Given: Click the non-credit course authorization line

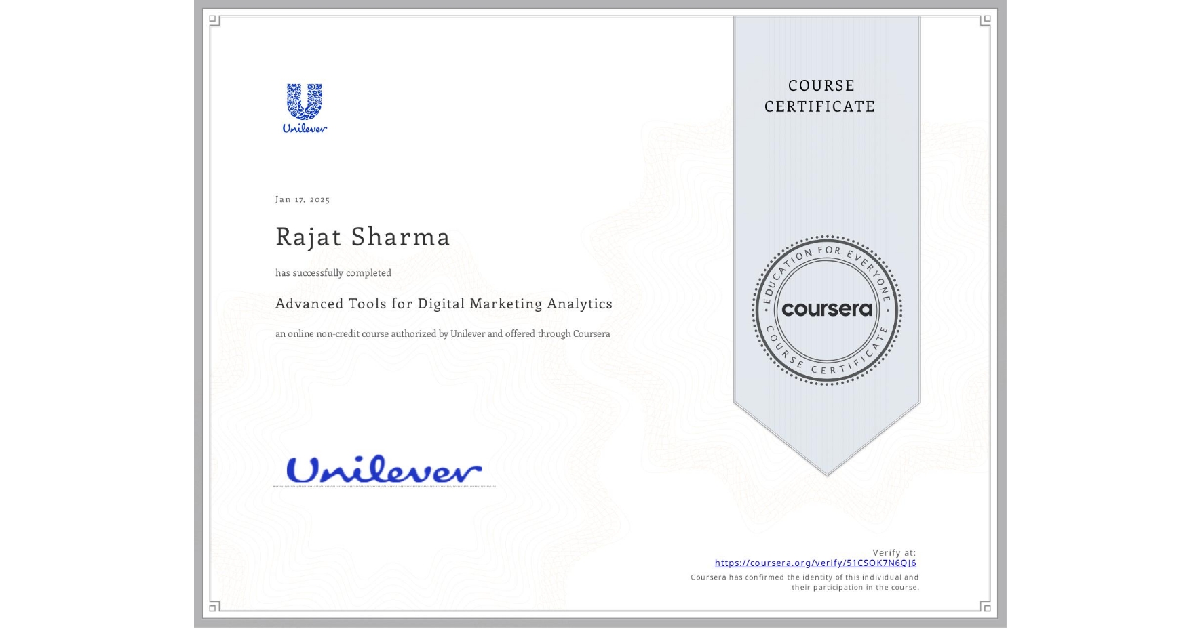Looking at the screenshot, I should [442, 333].
